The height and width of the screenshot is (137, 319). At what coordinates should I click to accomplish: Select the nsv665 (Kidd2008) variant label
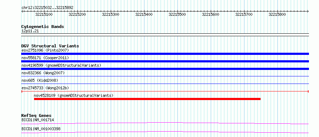point(40,80)
